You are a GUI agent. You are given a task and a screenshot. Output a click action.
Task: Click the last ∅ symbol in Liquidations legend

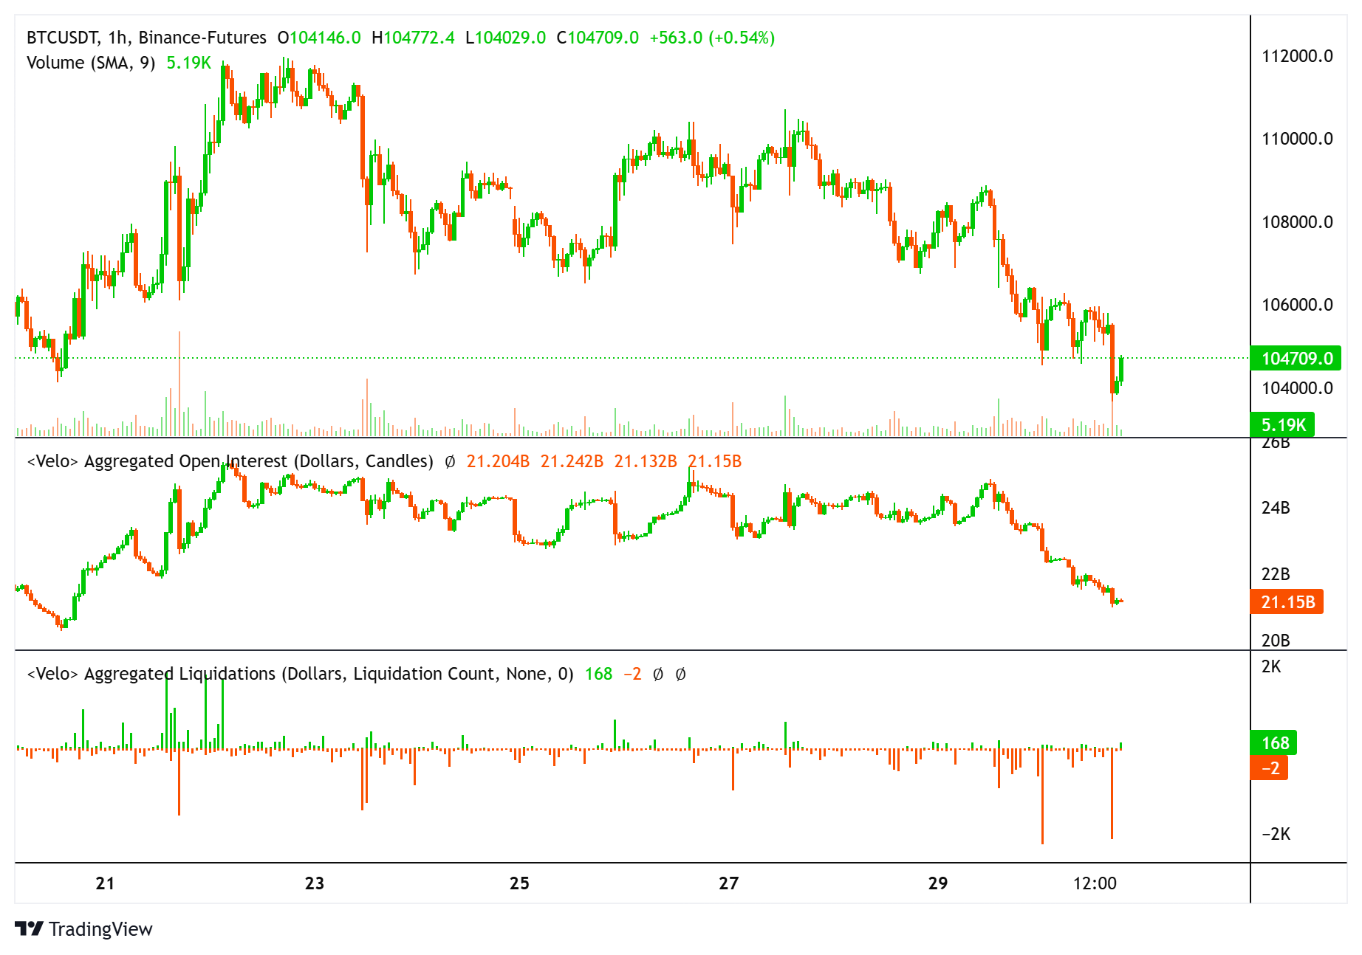(680, 675)
